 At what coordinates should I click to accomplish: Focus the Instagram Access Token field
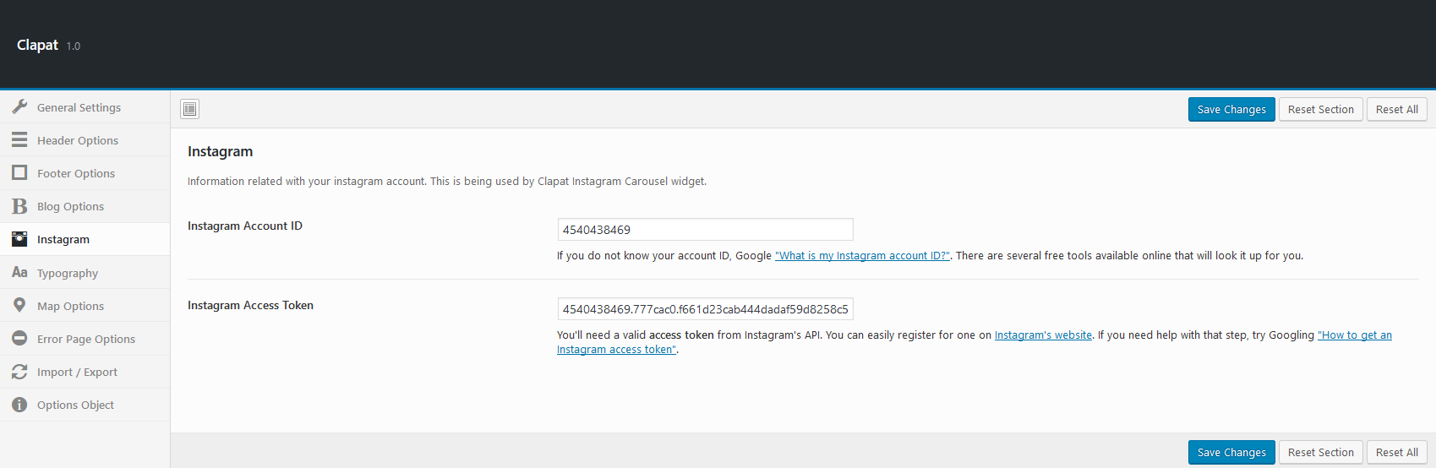[705, 308]
